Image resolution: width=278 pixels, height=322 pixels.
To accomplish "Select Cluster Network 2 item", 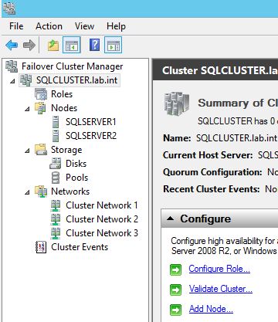I will [102, 219].
